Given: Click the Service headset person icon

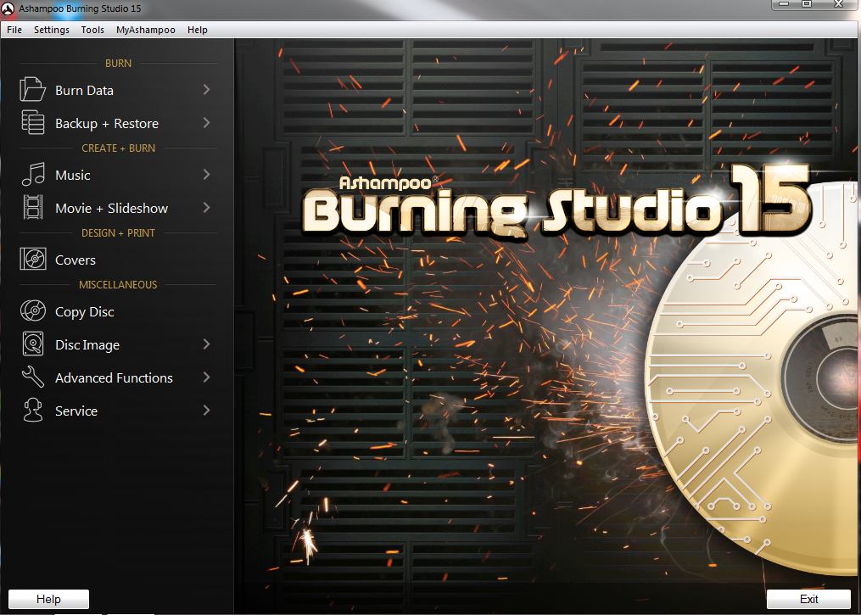Looking at the screenshot, I should pyautogui.click(x=33, y=410).
